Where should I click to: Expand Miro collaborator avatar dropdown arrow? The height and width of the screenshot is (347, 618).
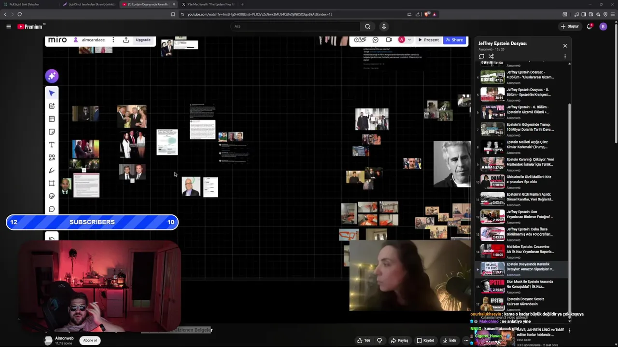click(409, 40)
